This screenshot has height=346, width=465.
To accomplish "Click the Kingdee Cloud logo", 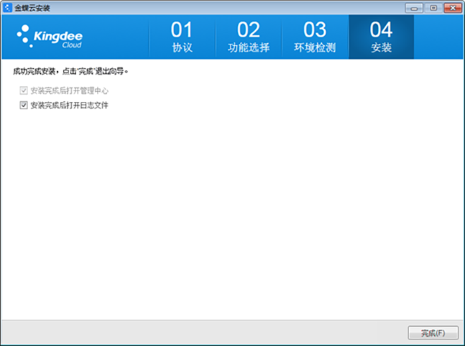I will tap(50, 36).
